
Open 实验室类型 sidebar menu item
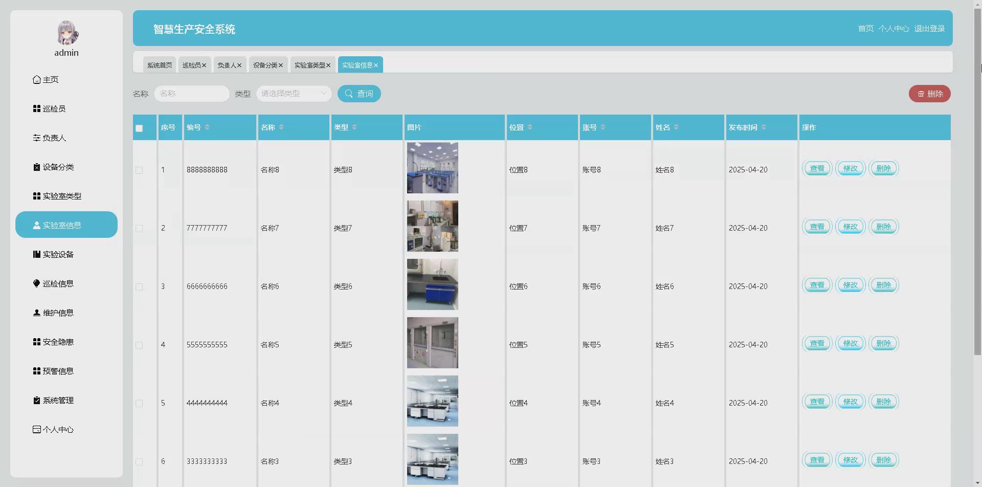pyautogui.click(x=66, y=196)
